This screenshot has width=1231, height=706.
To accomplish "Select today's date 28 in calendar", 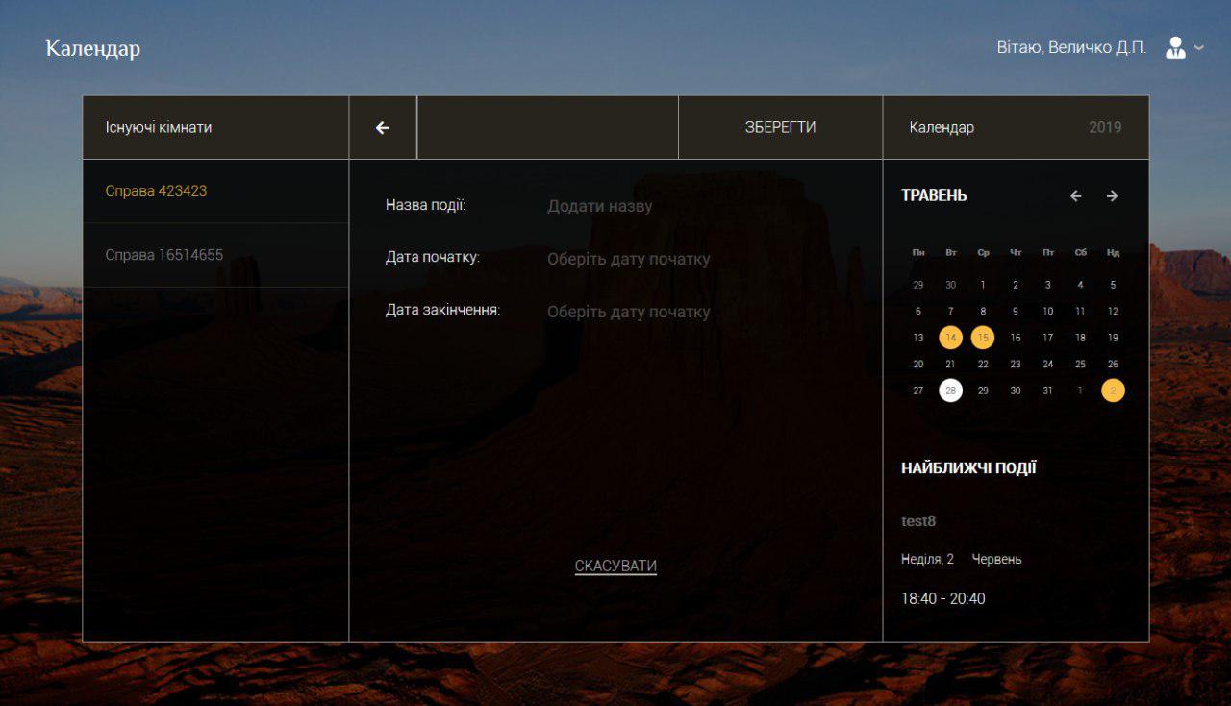I will tap(950, 391).
